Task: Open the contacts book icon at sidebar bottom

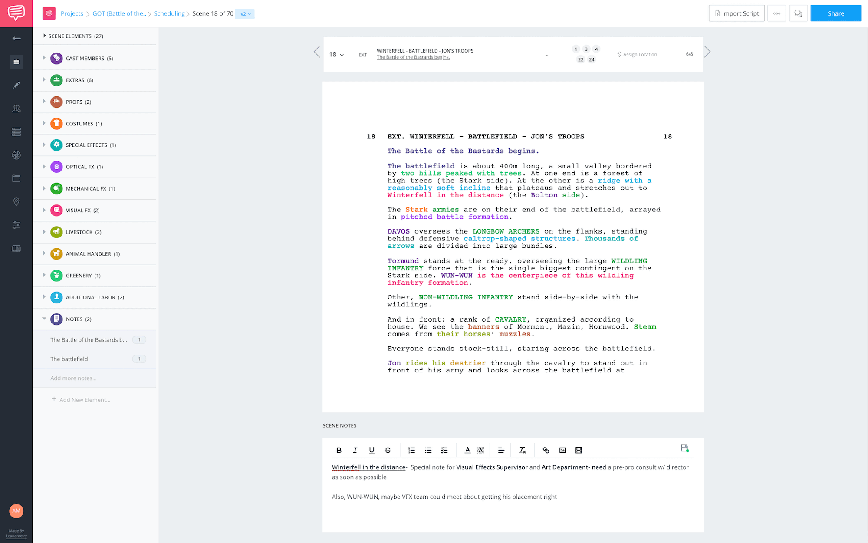Action: [x=16, y=248]
